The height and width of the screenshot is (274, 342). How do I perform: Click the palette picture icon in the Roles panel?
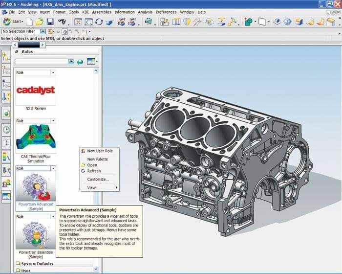point(90,62)
